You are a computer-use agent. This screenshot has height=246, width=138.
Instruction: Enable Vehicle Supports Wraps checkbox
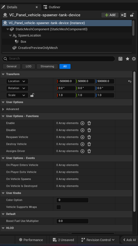[59, 207]
